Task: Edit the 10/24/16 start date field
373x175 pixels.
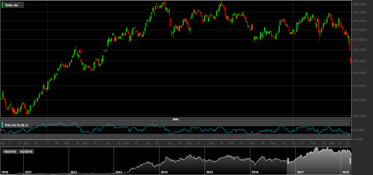Action: 10,151
